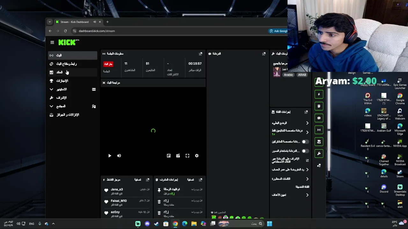Open the NVIDIA Broadcast desktop shortcut

click(x=400, y=160)
